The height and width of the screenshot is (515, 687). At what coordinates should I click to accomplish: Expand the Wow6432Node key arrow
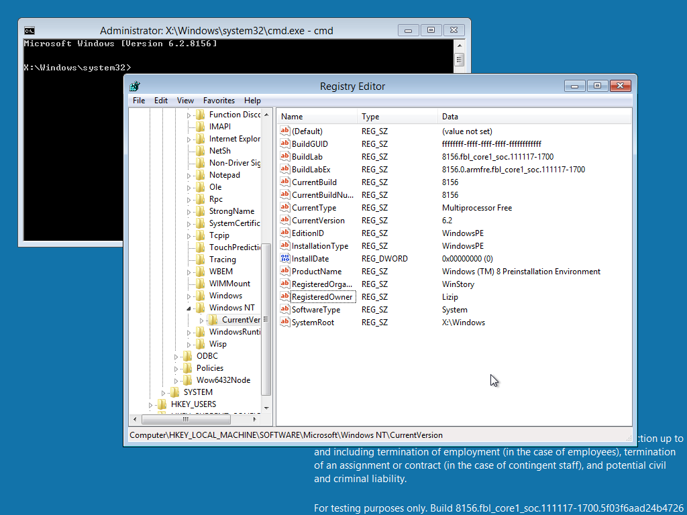click(176, 380)
